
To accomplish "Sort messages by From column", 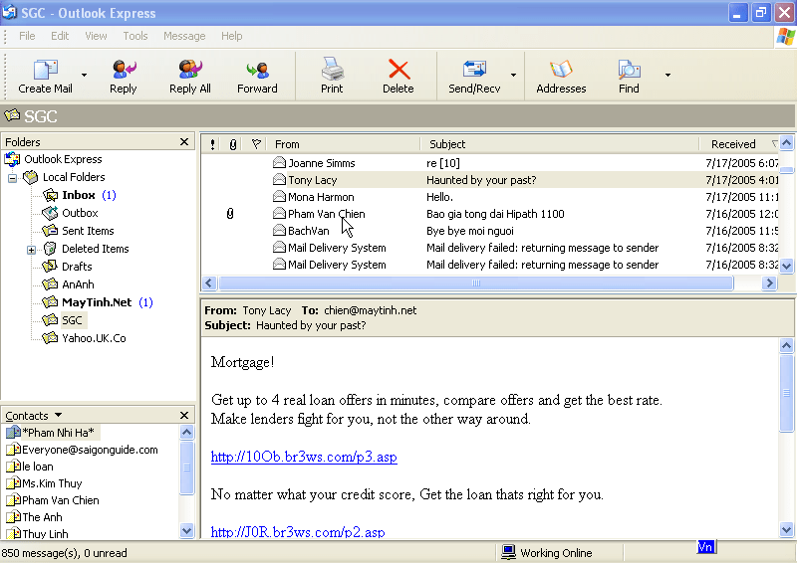I will (x=345, y=144).
